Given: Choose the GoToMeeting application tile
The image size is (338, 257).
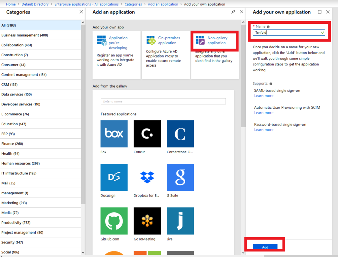Looking at the screenshot, I should point(147,221).
